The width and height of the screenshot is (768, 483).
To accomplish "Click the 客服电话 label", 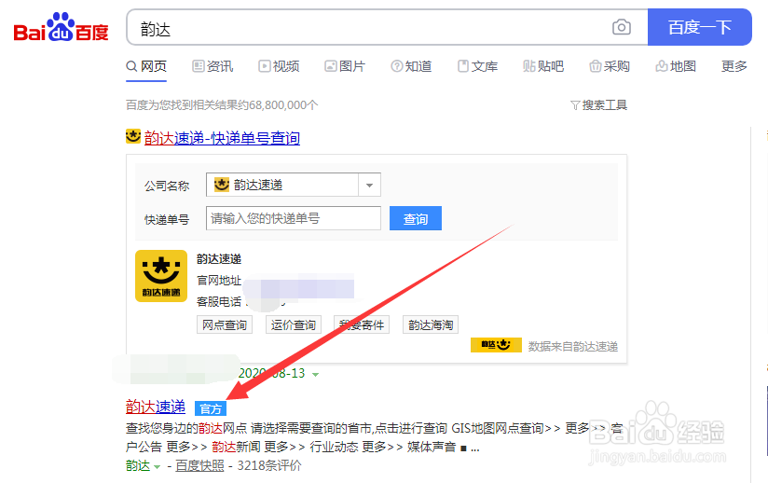I will click(x=219, y=301).
